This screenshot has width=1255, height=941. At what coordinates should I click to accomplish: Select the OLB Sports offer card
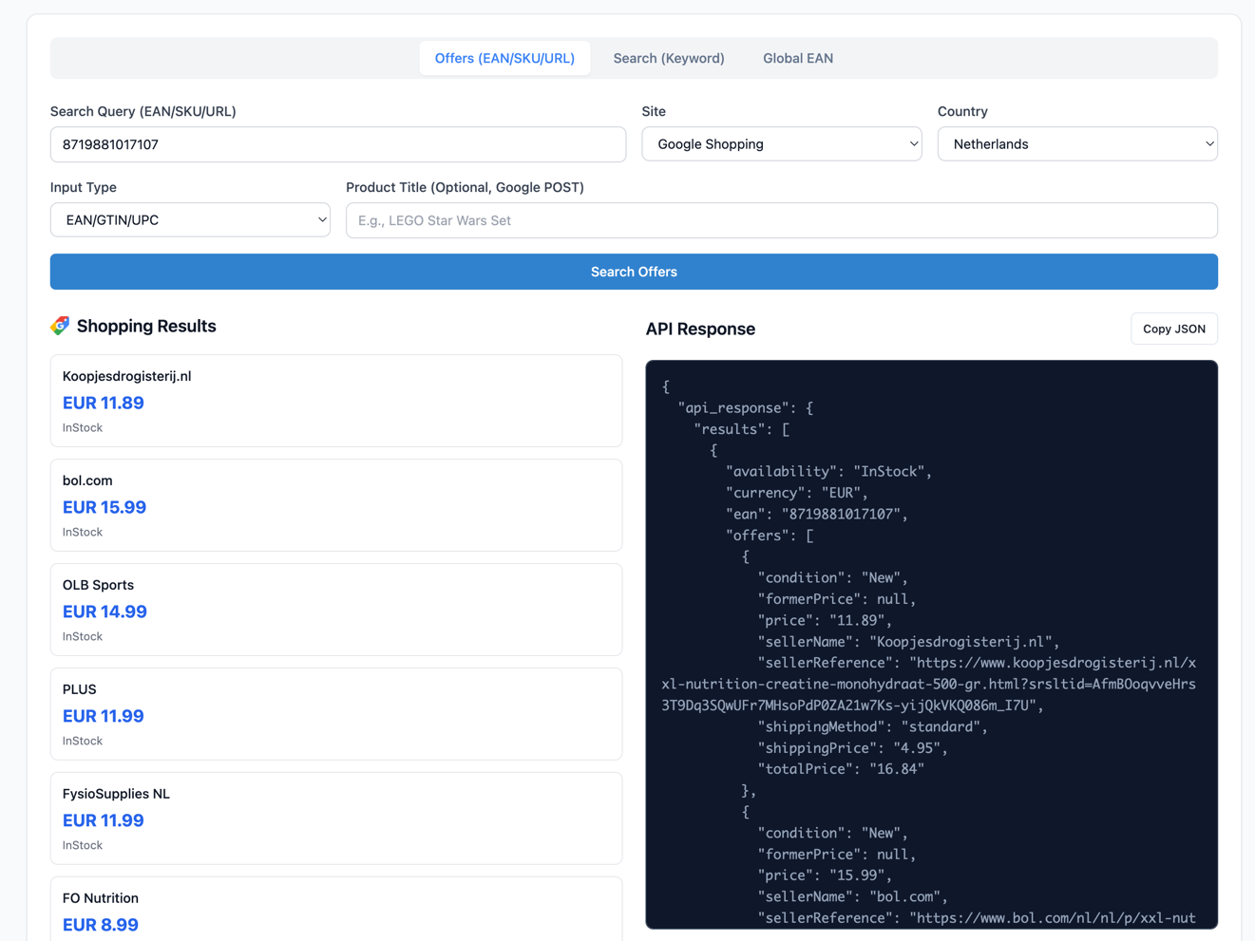[x=336, y=610]
